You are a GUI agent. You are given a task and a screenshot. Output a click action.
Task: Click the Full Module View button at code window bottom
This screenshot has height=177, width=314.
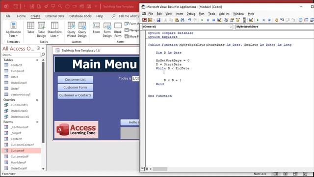146,169
